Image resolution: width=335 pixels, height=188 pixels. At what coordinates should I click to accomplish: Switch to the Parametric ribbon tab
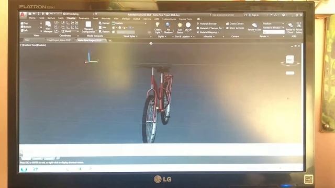84,18
